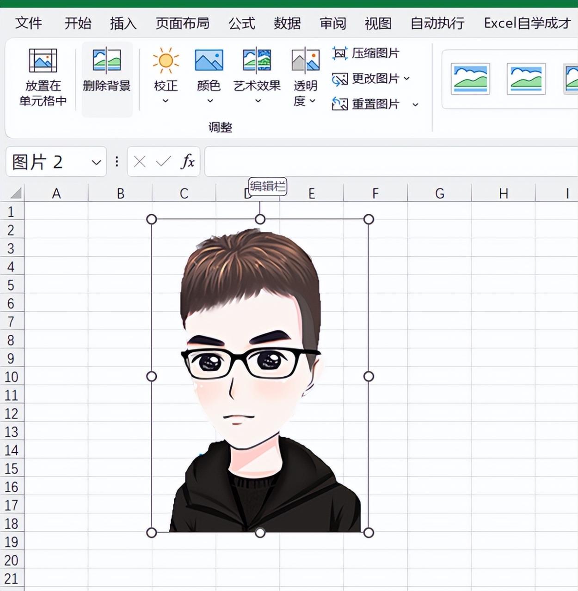Select row 21 header
The width and height of the screenshot is (578, 591).
tap(12, 578)
